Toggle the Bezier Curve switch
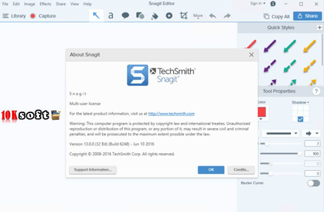The height and width of the screenshot is (212, 324). pos(313,183)
